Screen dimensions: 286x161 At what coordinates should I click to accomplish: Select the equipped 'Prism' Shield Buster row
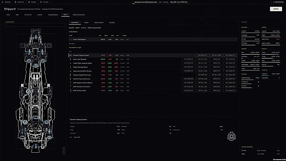(x=153, y=40)
